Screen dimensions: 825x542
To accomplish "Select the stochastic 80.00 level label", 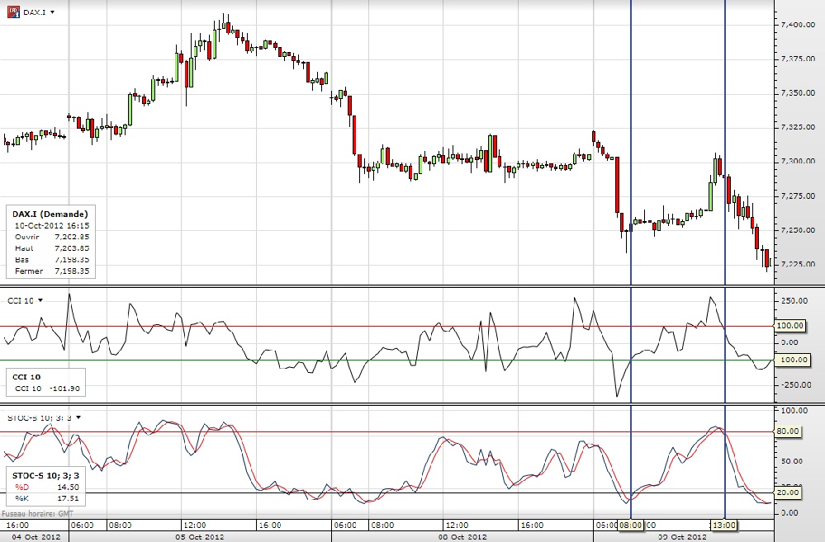I will tap(789, 431).
